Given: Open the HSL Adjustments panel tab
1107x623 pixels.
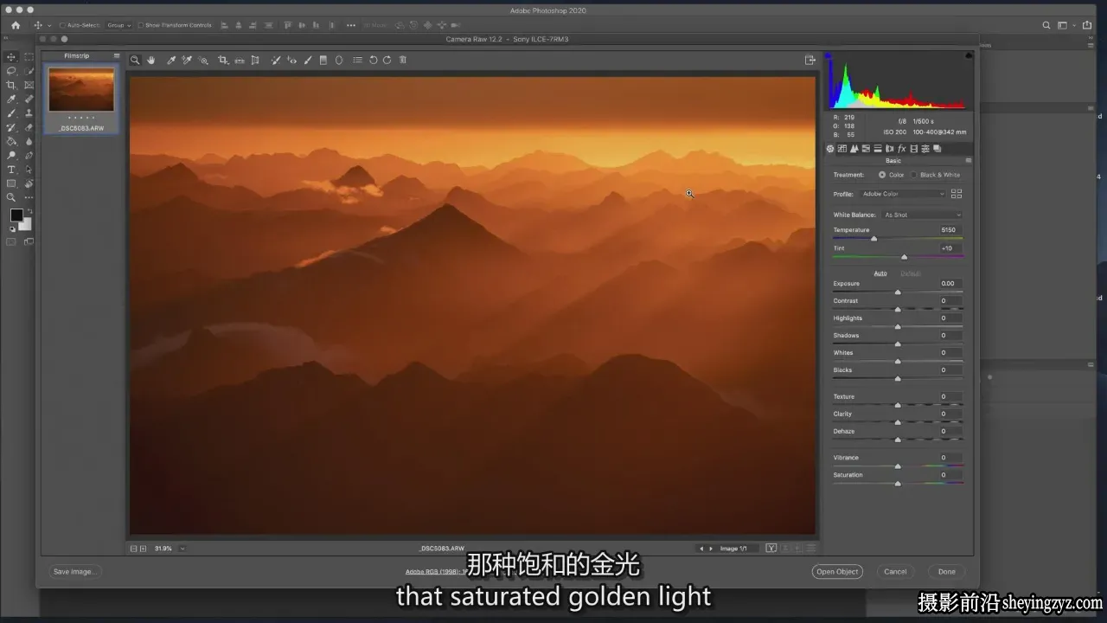Looking at the screenshot, I should tap(866, 149).
